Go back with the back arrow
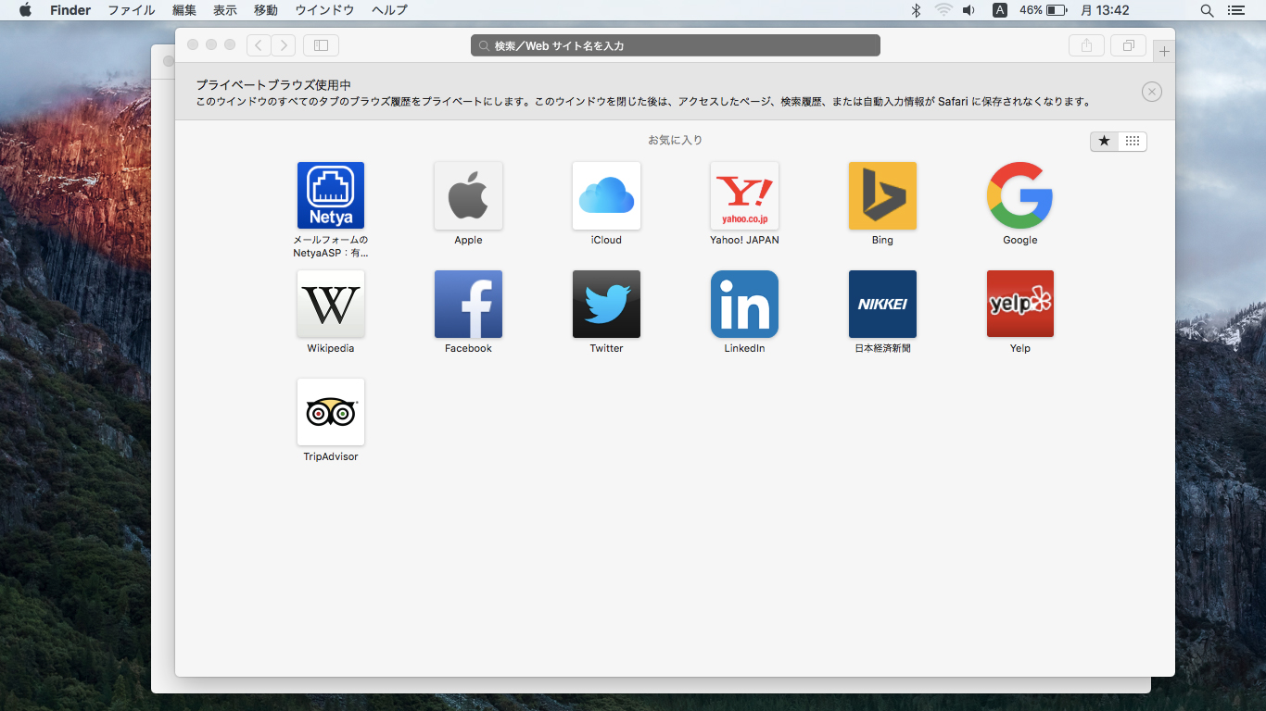1266x711 pixels. (x=259, y=45)
